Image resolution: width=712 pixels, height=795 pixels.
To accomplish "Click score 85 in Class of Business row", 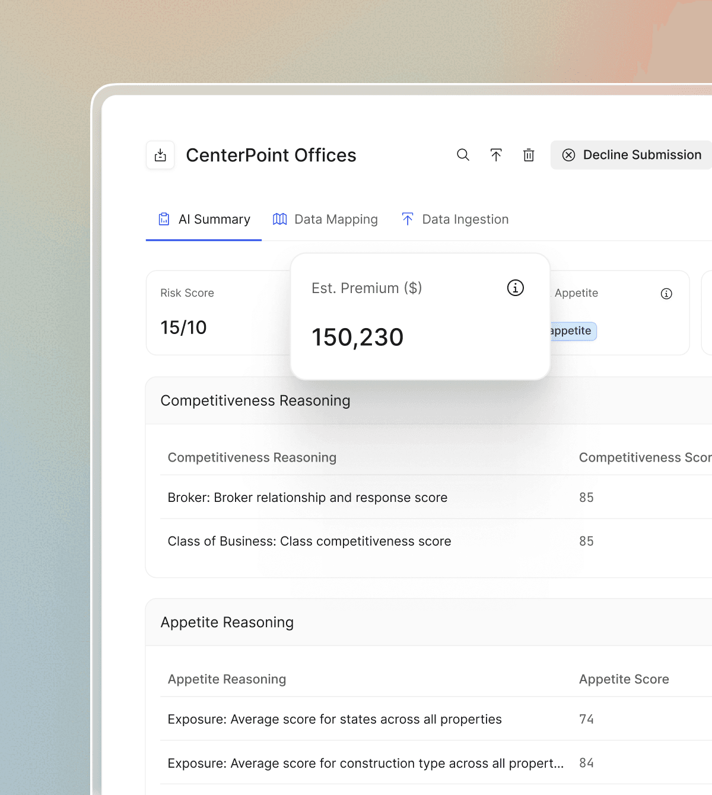I will (586, 541).
